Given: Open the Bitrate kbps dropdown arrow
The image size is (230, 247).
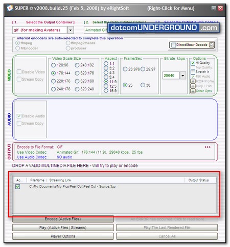Looking at the screenshot, I should point(182,76).
